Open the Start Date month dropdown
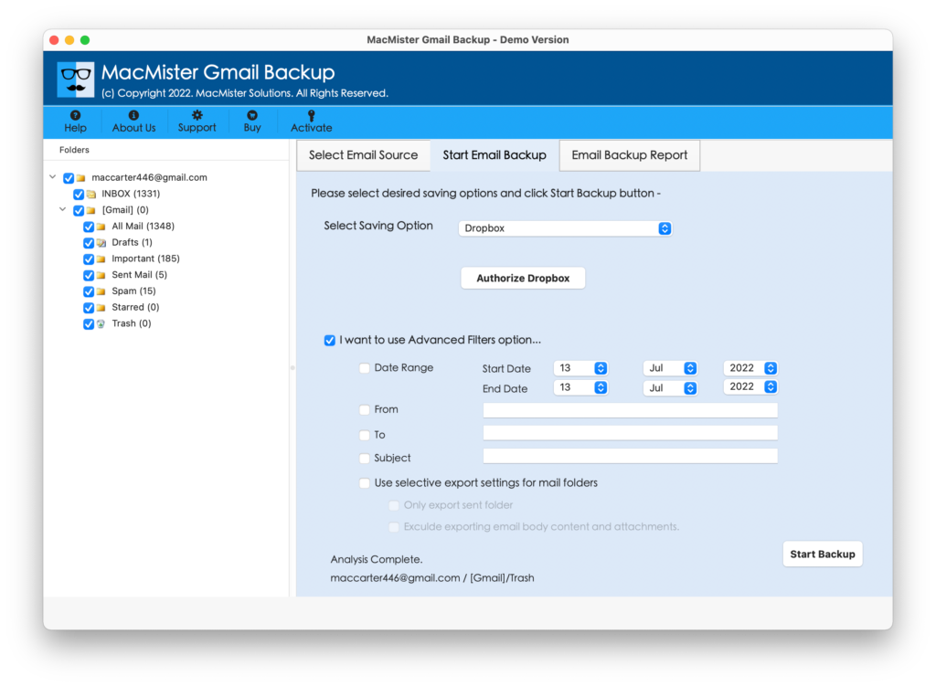Screen dimensions: 936x687 (x=670, y=368)
